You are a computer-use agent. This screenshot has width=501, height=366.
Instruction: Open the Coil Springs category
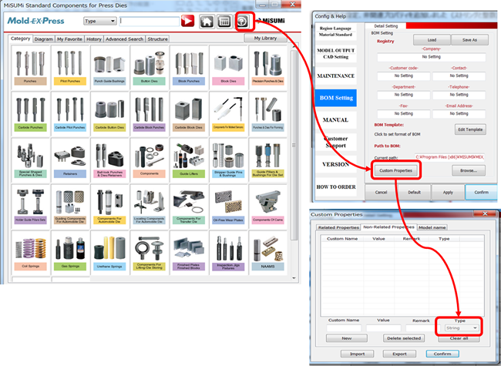click(x=30, y=253)
